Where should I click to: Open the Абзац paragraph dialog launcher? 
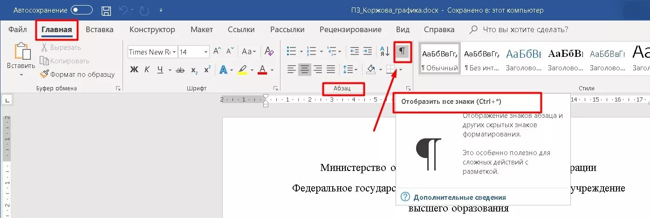pyautogui.click(x=408, y=88)
